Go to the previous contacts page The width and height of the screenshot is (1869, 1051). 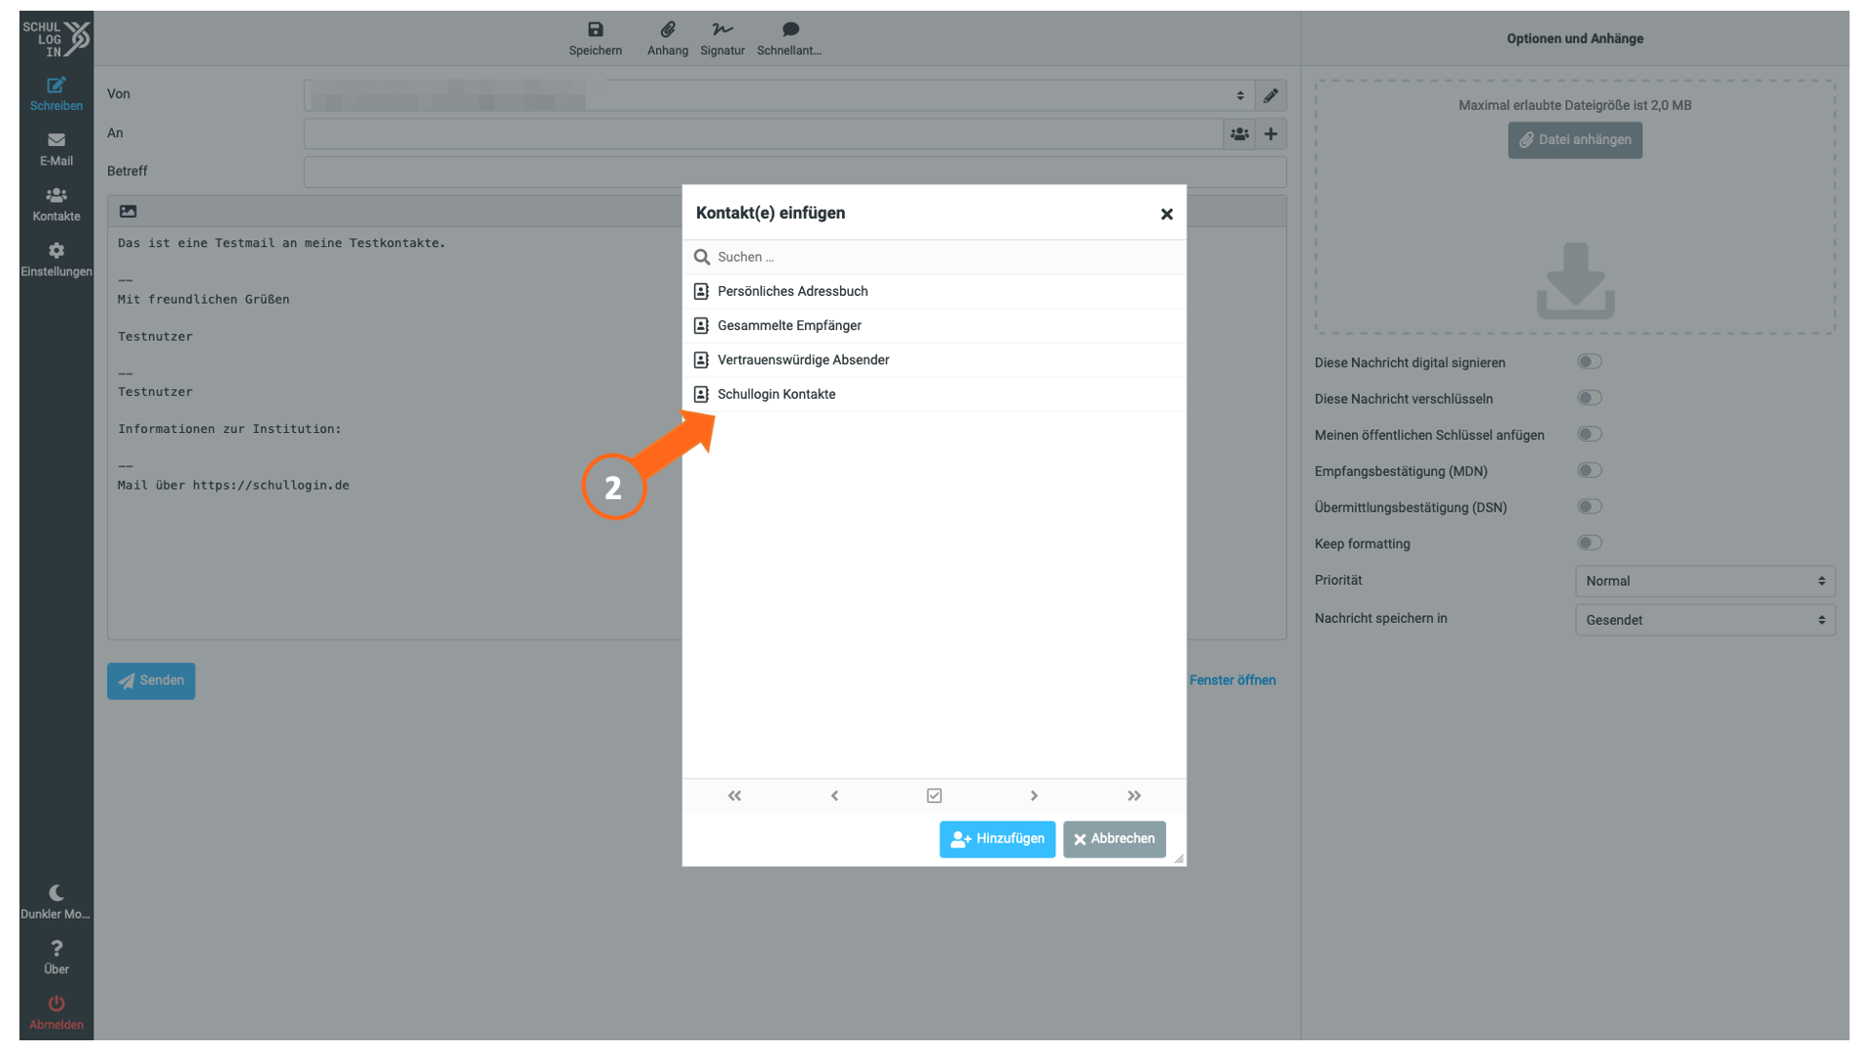tap(834, 796)
